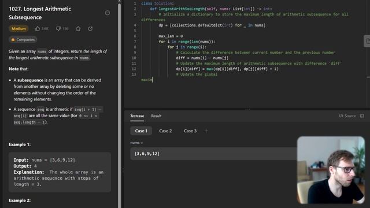Image resolution: width=370 pixels, height=208 pixels.
Task: Switch to the Result tab
Action: pyautogui.click(x=156, y=116)
